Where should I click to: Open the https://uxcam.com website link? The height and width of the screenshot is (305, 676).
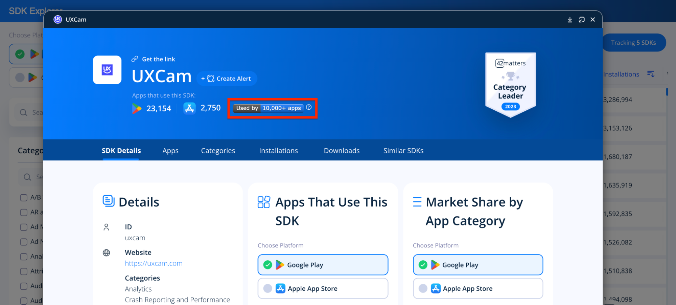tap(154, 263)
